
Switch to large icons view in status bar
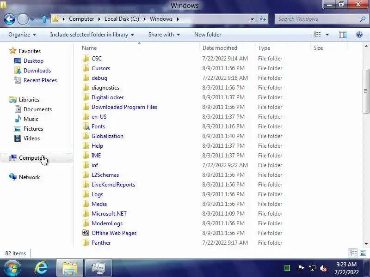(363, 253)
